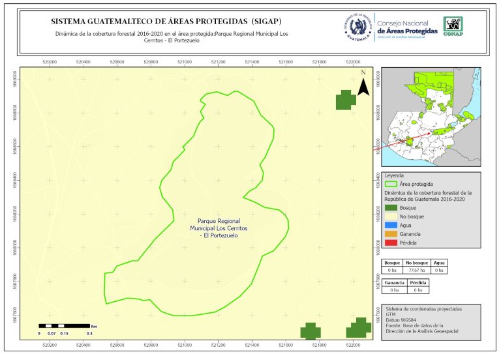Viewport: 501px width, 354px height.
Task: Click the Leyenda heading in legend
Action: [395, 175]
